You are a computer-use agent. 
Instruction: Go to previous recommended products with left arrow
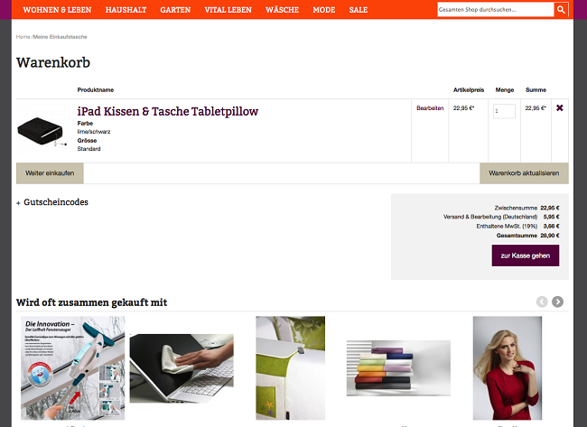coord(542,302)
